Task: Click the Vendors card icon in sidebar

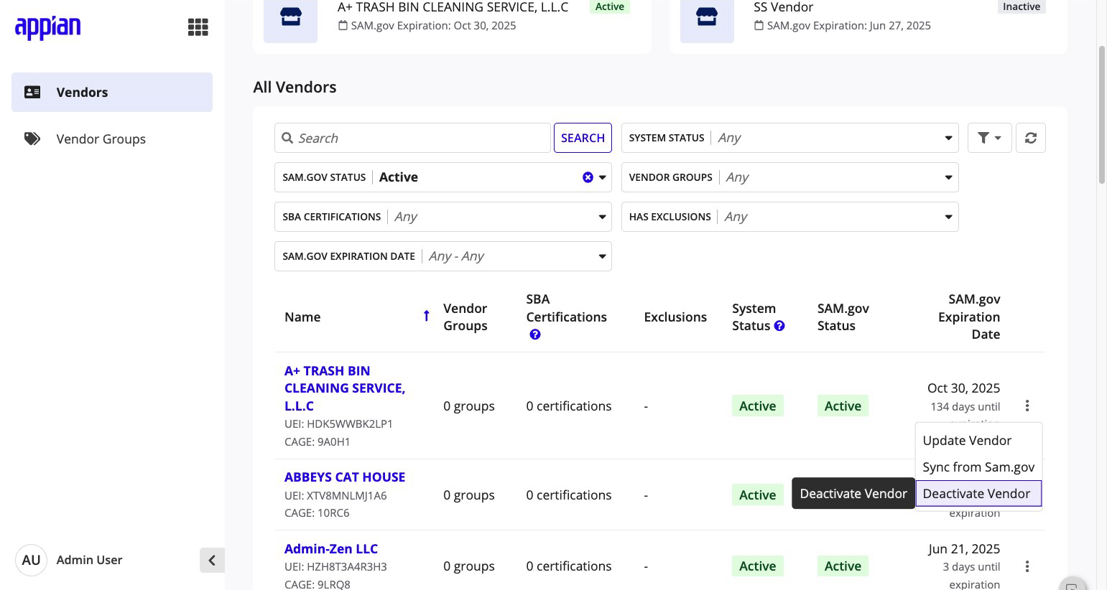Action: (x=32, y=92)
